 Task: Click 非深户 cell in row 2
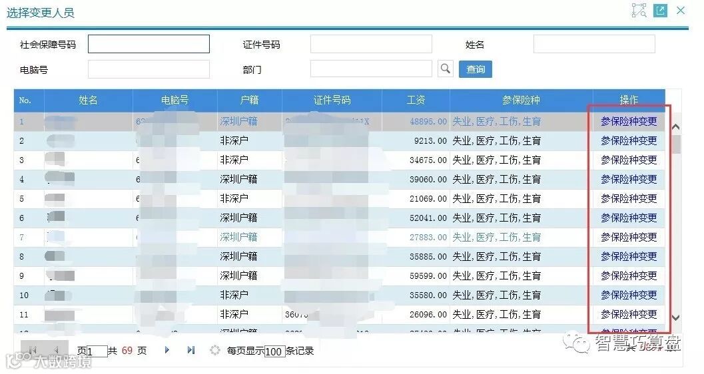click(234, 140)
